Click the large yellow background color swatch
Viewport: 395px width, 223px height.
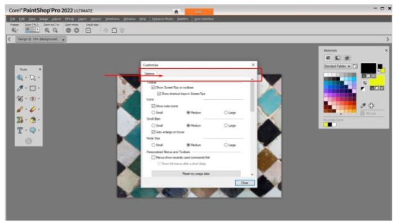pos(377,81)
